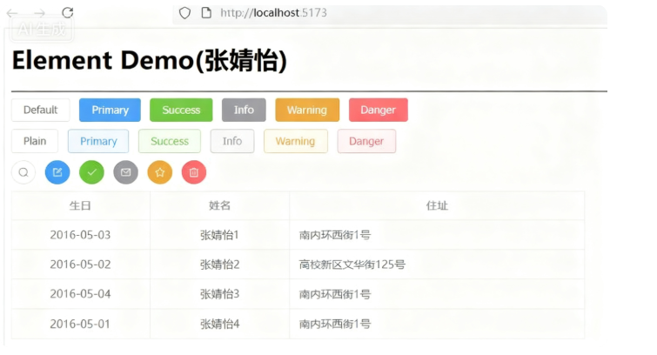Click the orange star icon button
This screenshot has height=355, width=657.
[159, 172]
